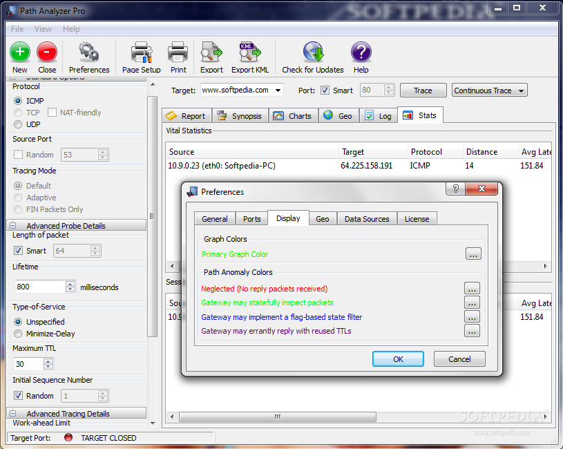Viewport: 563px width, 449px height.
Task: Click the Maximum TTL spinner arrows
Action: (x=48, y=364)
